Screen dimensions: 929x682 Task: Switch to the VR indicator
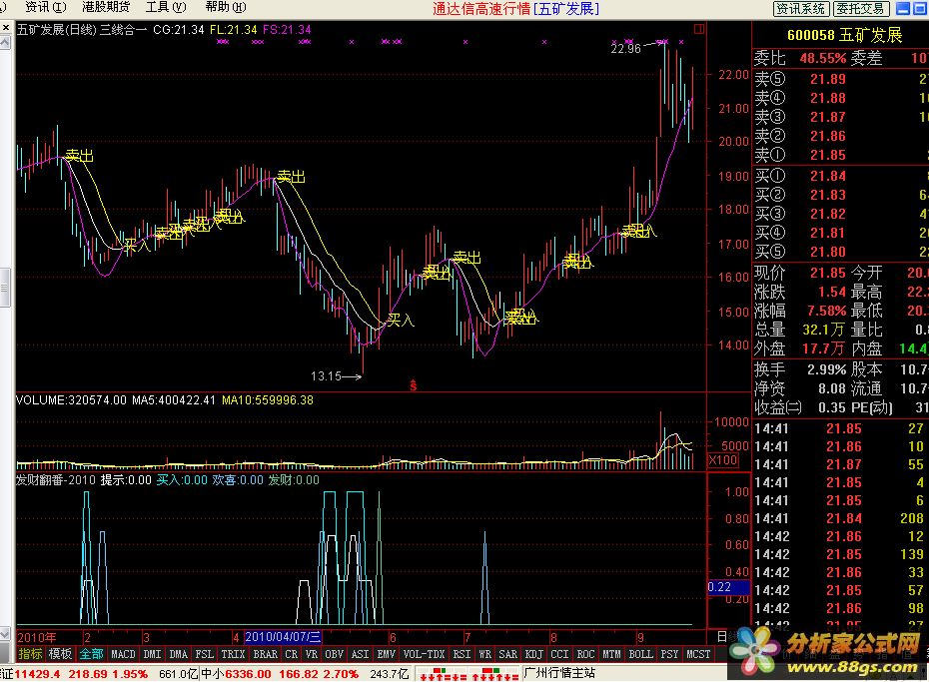311,654
